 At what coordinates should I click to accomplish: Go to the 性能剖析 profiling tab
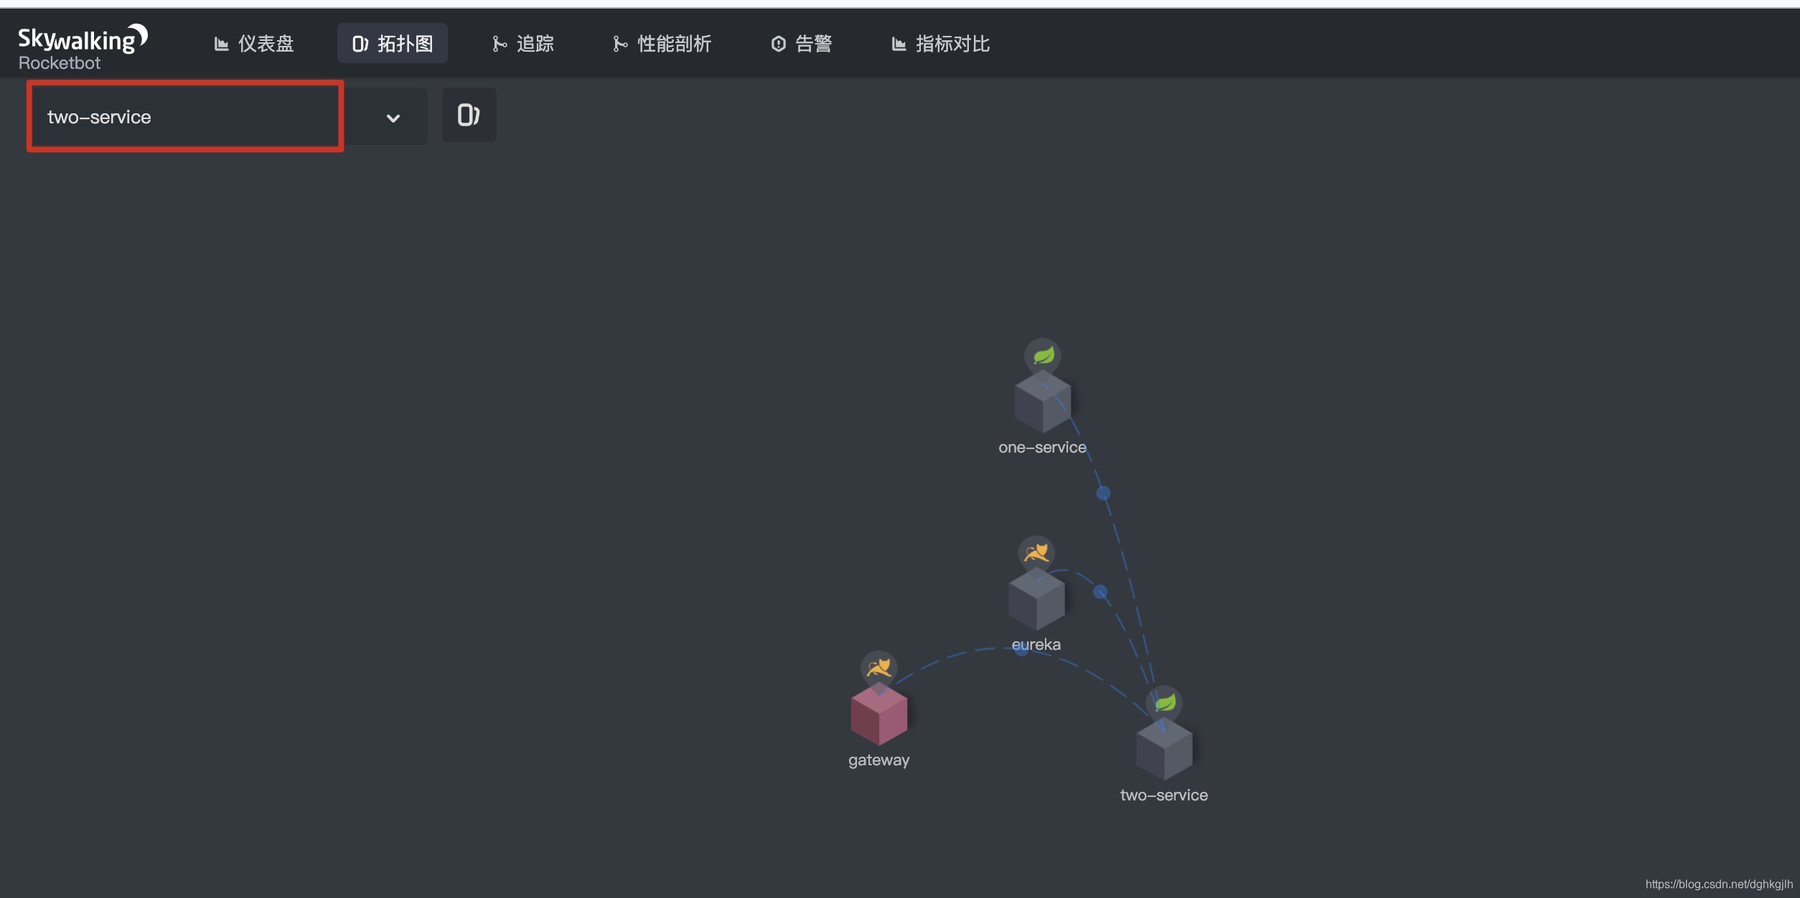pyautogui.click(x=662, y=44)
